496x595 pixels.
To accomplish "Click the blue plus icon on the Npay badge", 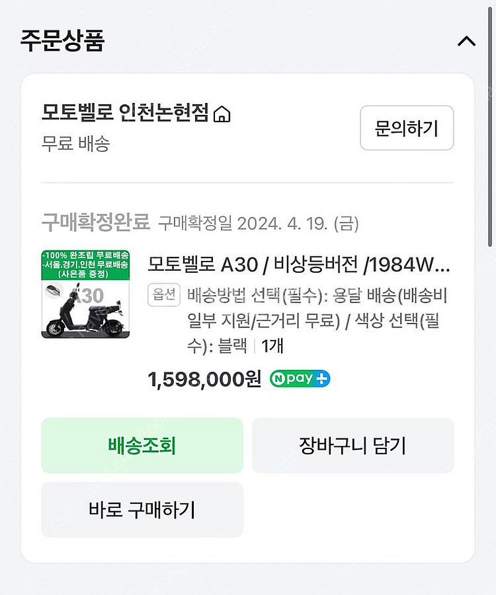I will 322,379.
